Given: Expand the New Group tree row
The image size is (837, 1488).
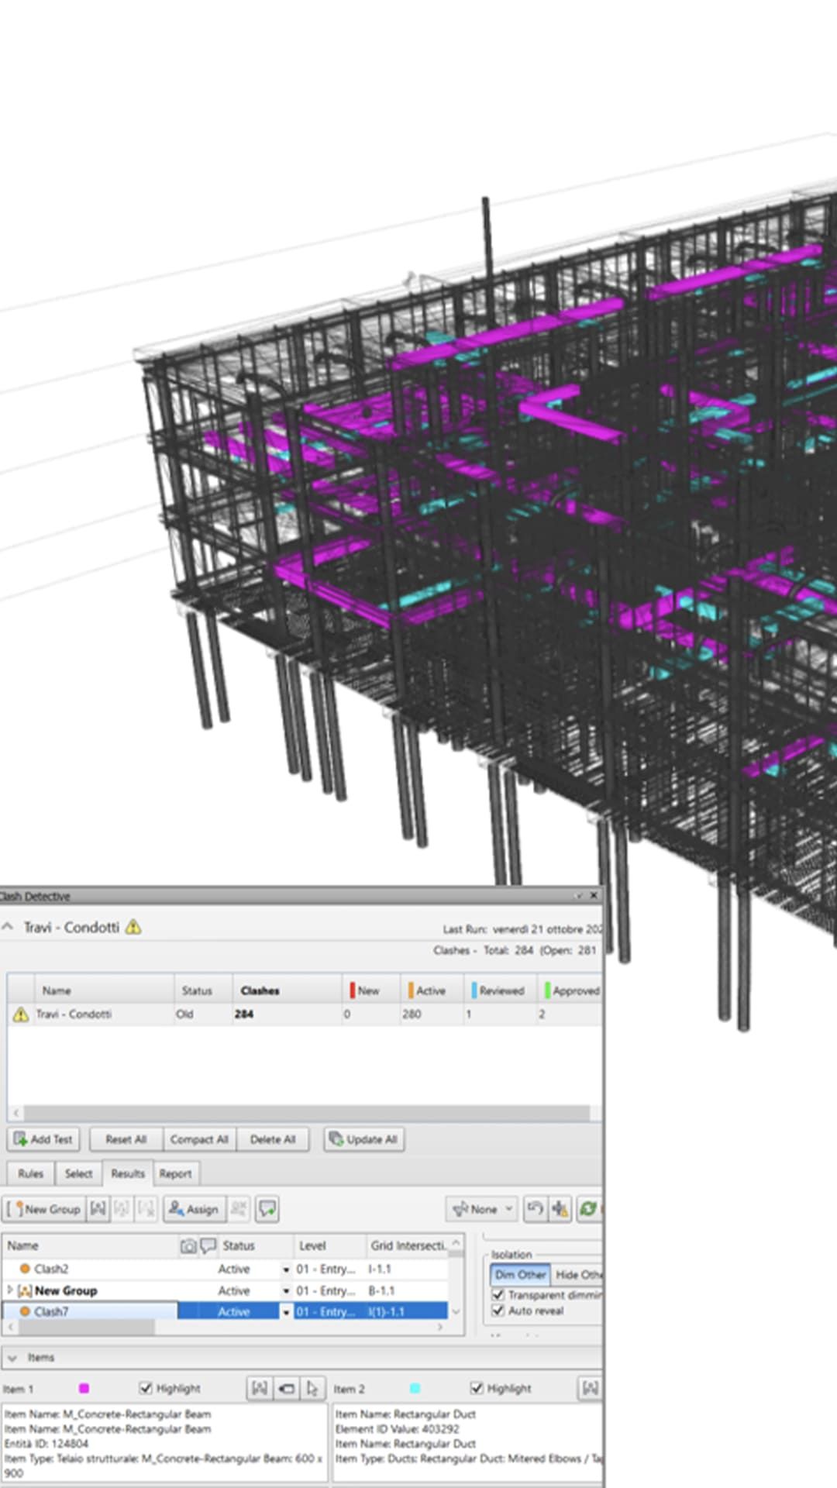Looking at the screenshot, I should (x=10, y=1290).
